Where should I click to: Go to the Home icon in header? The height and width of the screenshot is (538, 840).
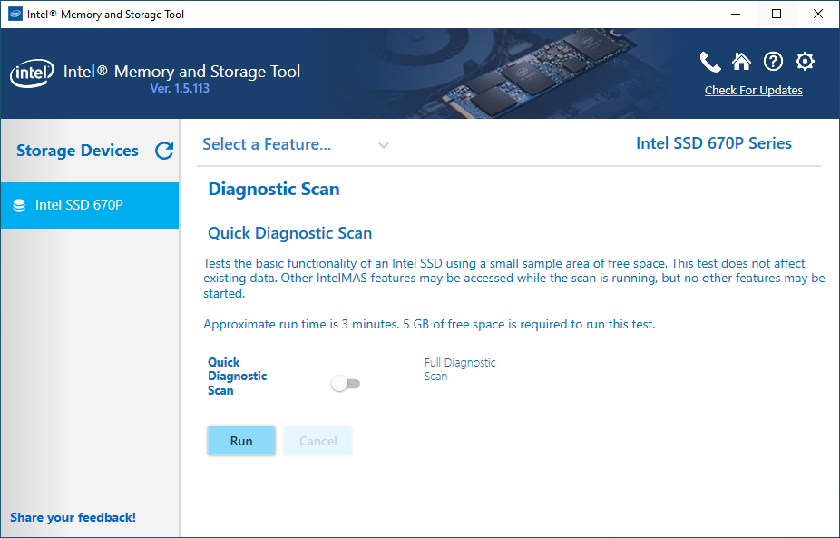[741, 62]
